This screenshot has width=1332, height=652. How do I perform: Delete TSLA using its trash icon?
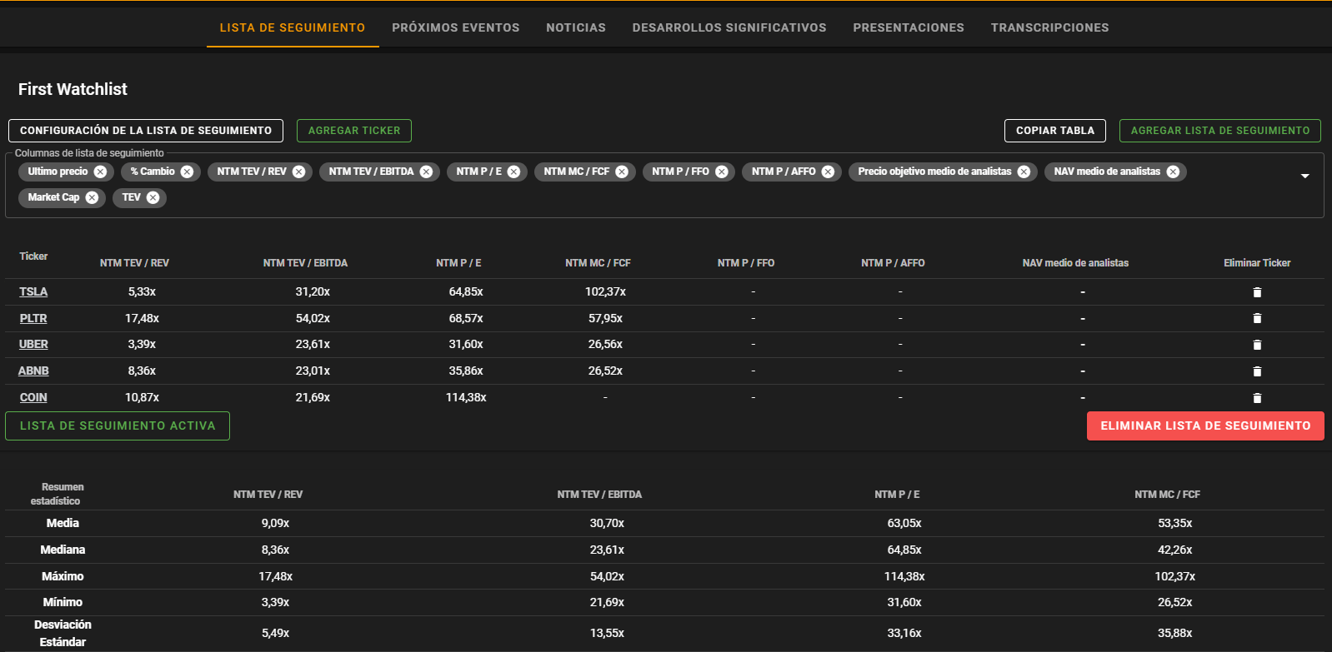point(1257,292)
